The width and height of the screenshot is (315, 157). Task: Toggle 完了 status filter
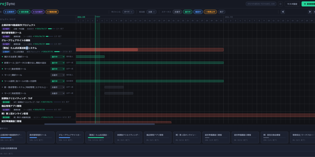click(x=222, y=12)
